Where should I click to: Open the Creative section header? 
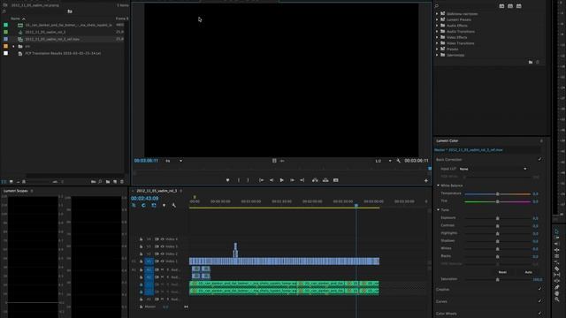pyautogui.click(x=442, y=289)
